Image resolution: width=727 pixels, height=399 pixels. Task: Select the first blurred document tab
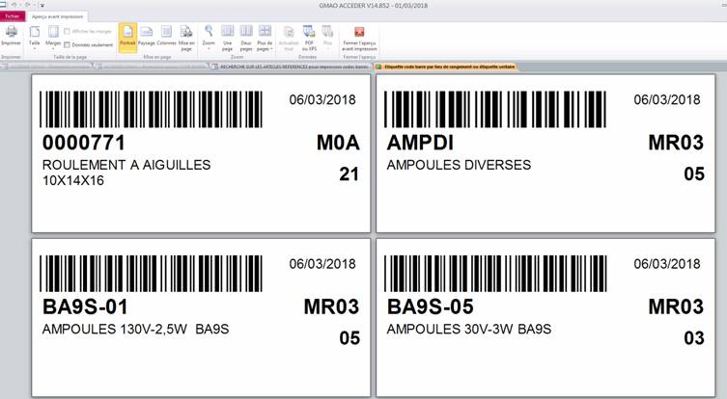click(x=46, y=66)
